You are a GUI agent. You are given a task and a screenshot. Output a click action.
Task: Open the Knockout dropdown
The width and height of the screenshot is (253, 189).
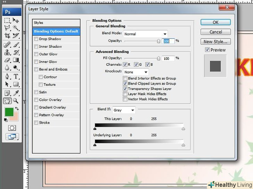136,72
